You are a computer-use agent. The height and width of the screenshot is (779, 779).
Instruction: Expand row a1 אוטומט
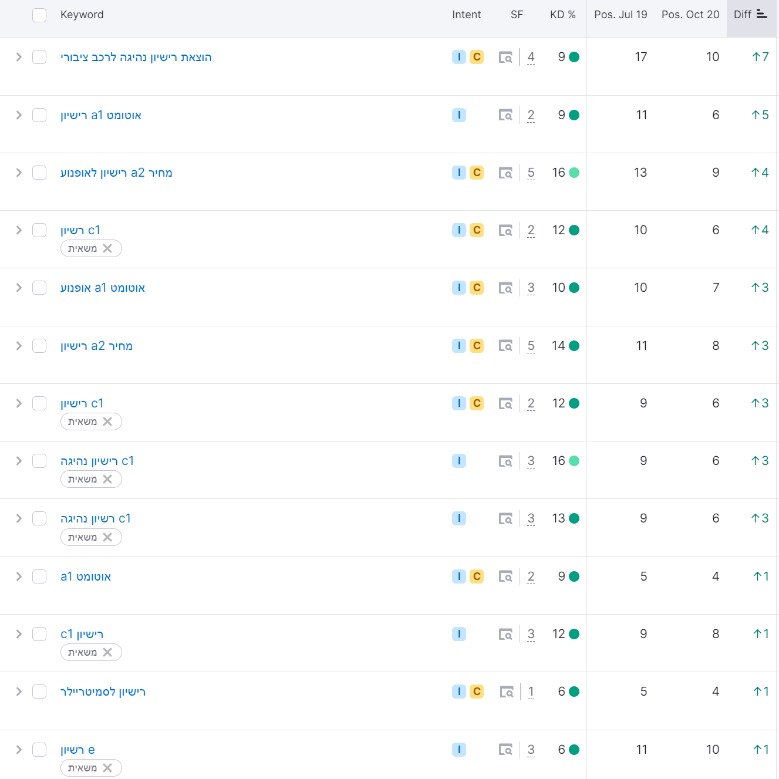[19, 576]
